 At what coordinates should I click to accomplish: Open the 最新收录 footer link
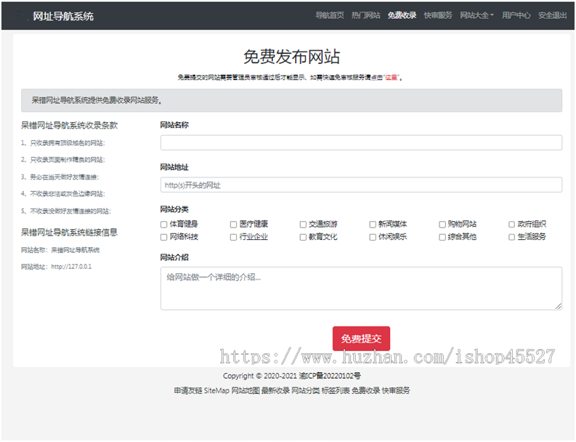click(x=275, y=390)
